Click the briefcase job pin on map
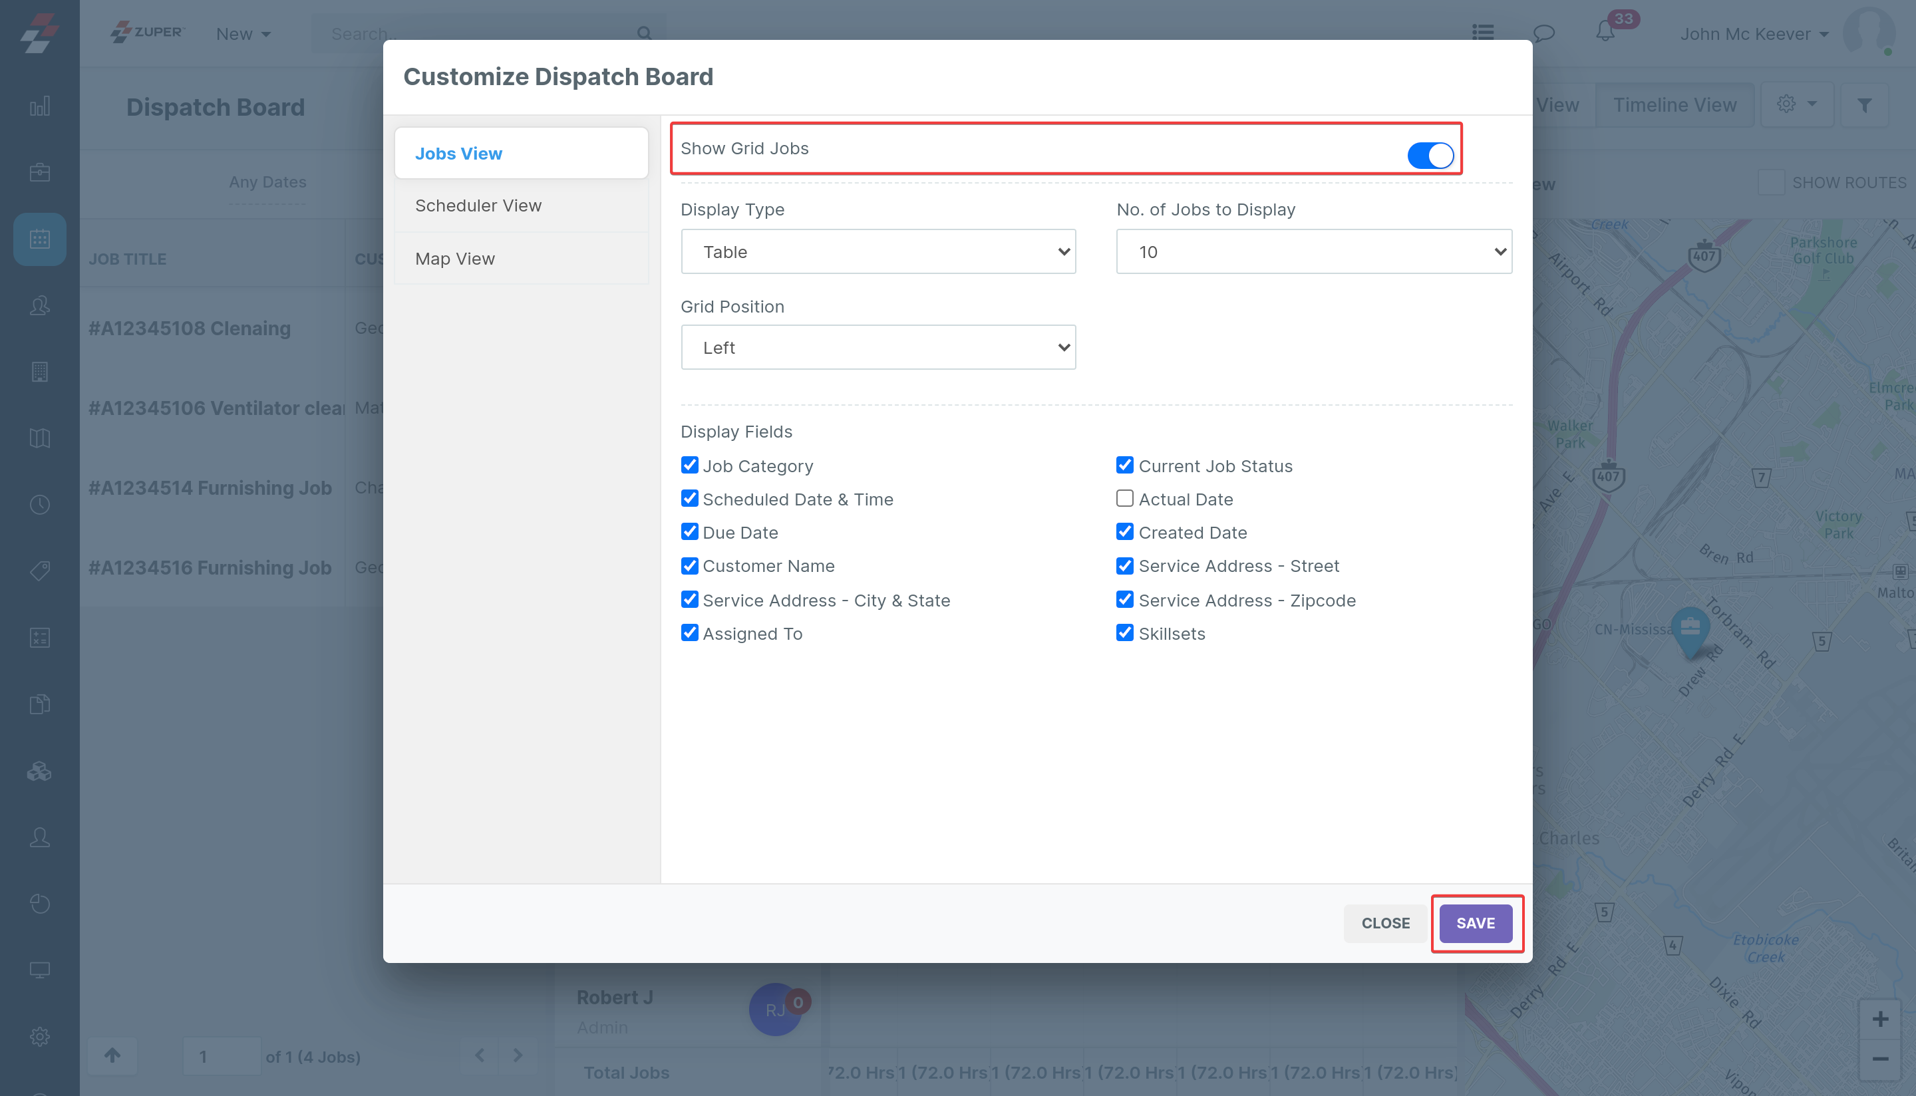Viewport: 1916px width, 1096px height. [x=1690, y=627]
